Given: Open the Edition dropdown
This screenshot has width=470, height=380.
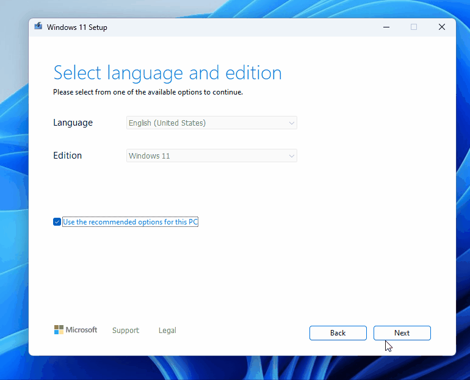Looking at the screenshot, I should click(x=212, y=156).
